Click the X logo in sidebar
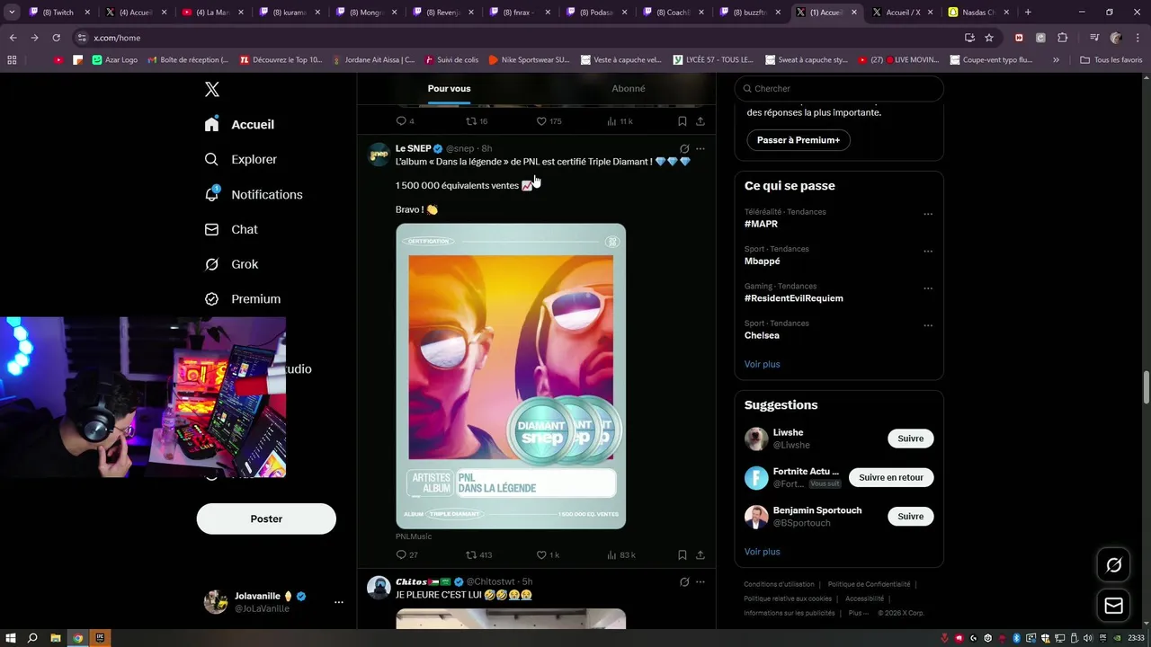The width and height of the screenshot is (1151, 647). [x=212, y=89]
